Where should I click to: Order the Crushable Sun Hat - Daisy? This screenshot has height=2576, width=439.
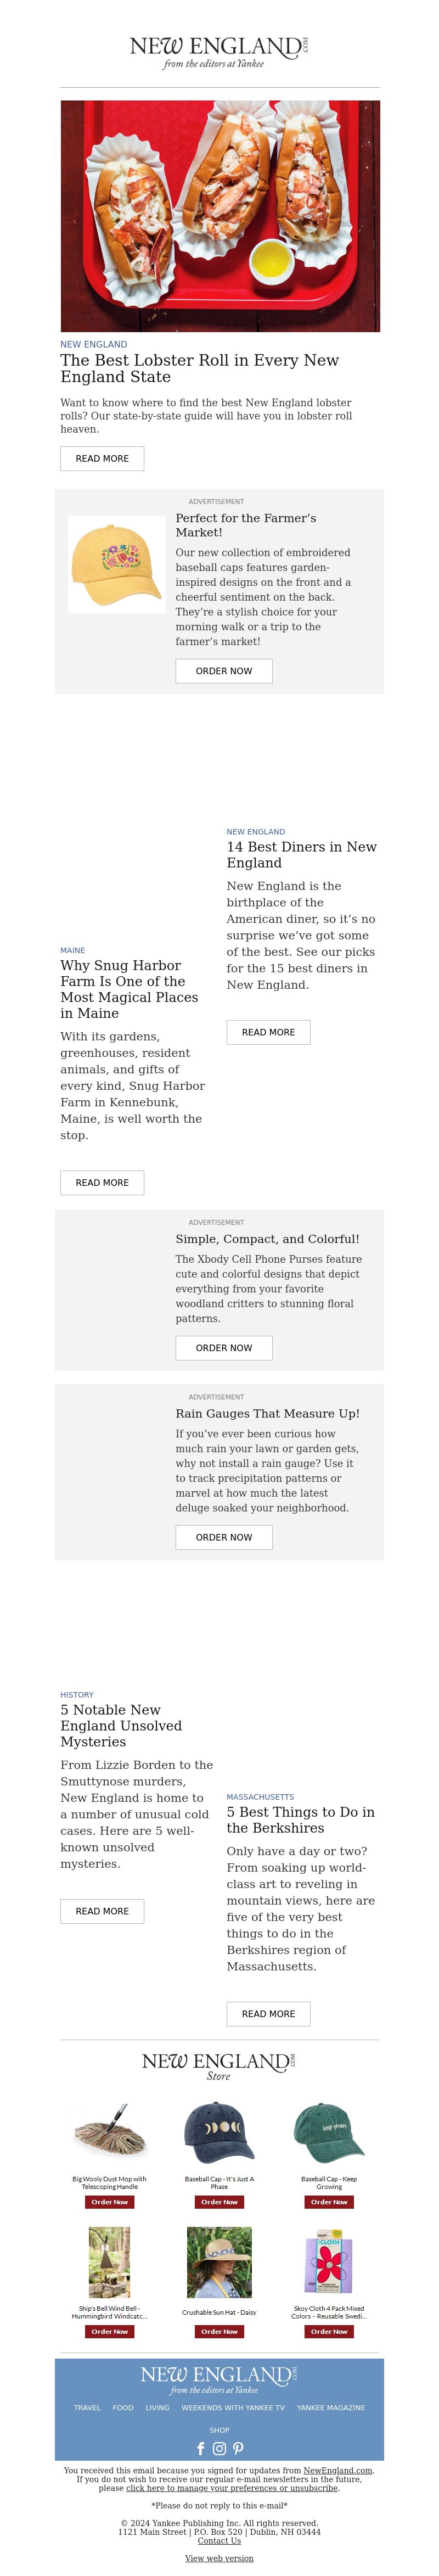click(x=219, y=2331)
